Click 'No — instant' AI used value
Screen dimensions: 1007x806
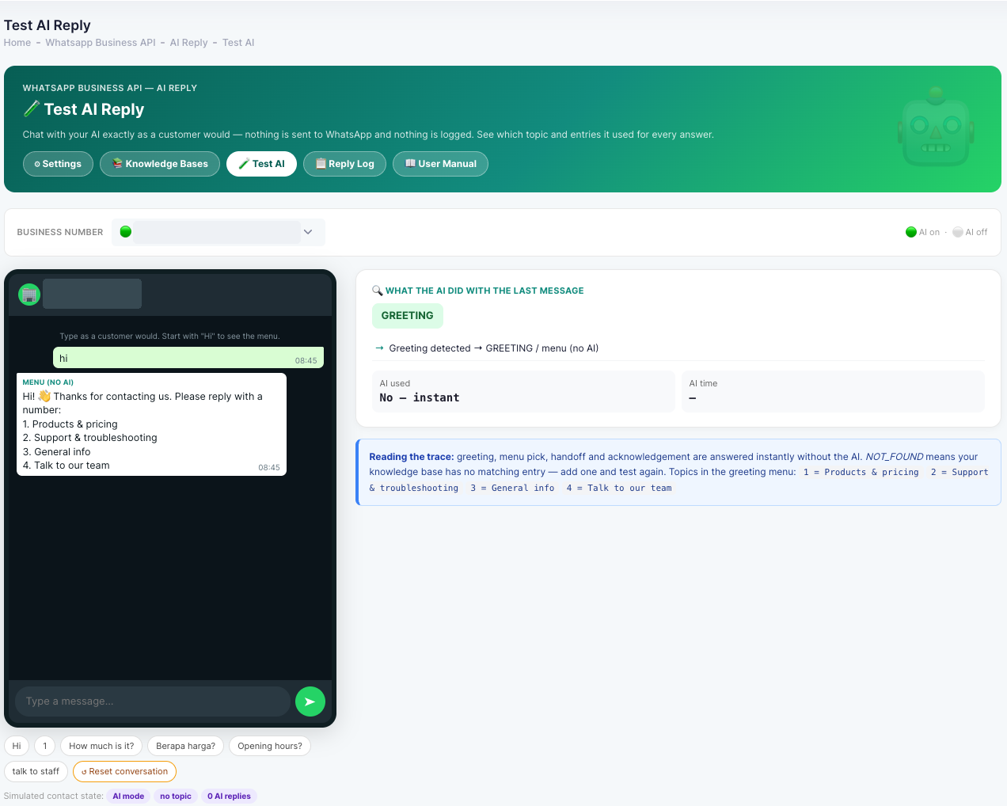pyautogui.click(x=420, y=397)
